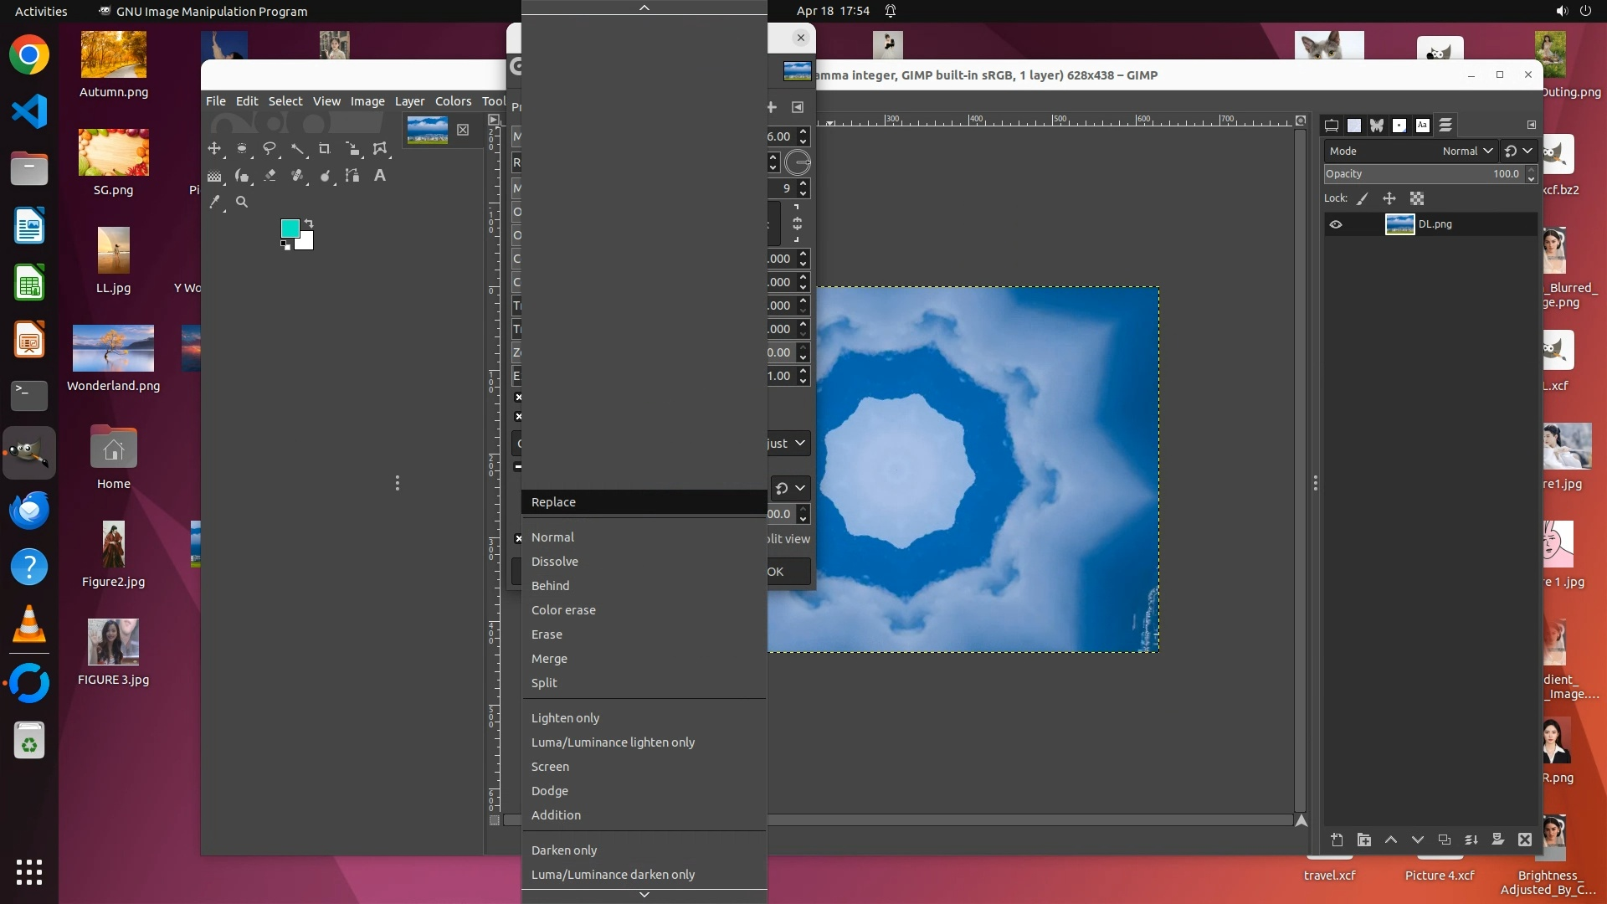The height and width of the screenshot is (904, 1607).
Task: Select the Color Picker eyedropper tool
Action: (x=215, y=202)
